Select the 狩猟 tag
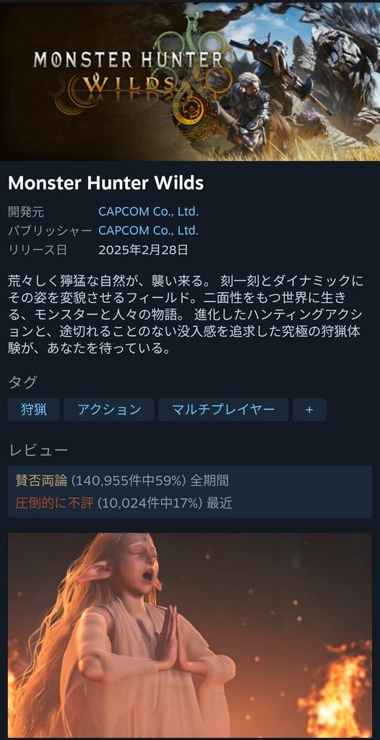 click(33, 410)
